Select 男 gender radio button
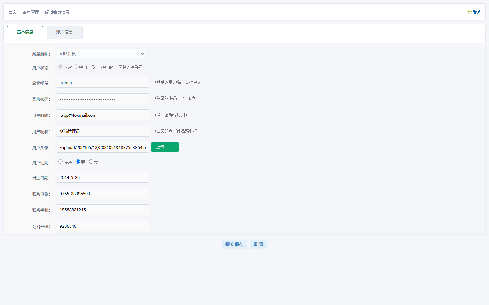489x305 pixels. [x=78, y=162]
